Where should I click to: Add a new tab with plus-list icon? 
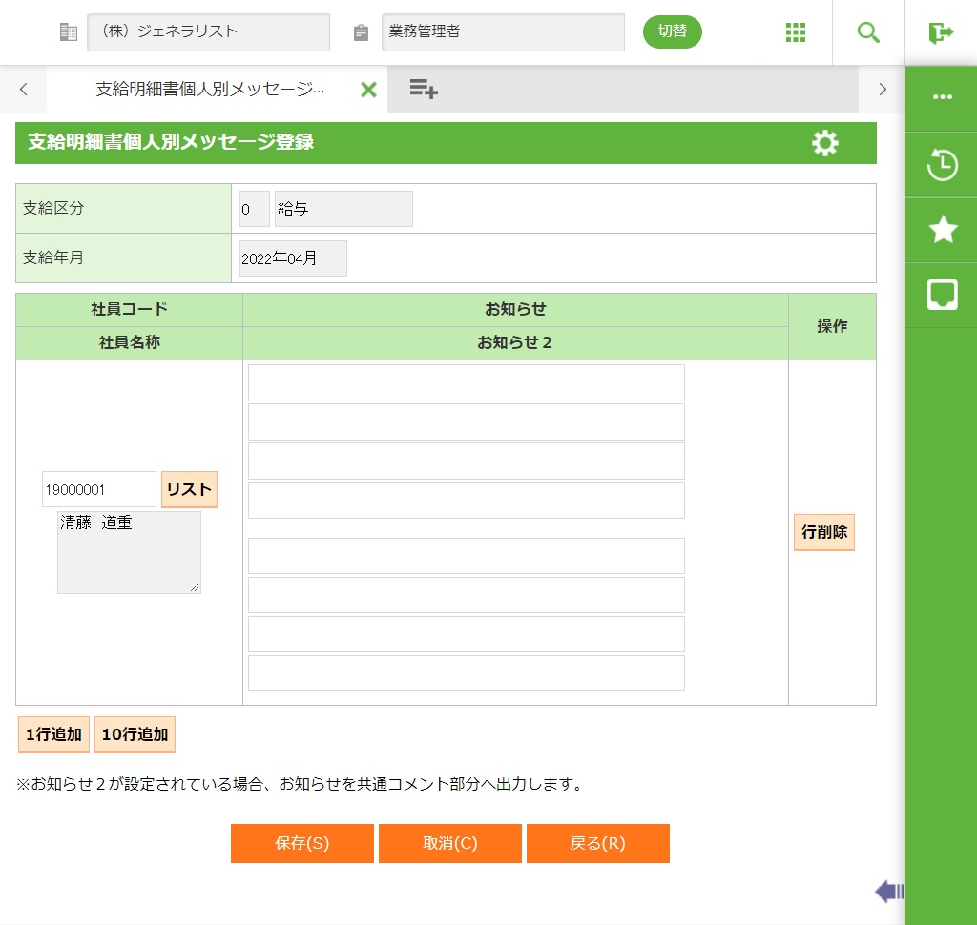coord(424,89)
